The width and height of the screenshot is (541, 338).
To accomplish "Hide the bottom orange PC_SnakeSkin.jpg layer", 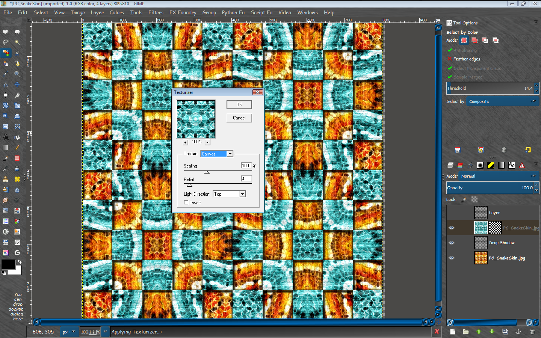I will click(452, 258).
